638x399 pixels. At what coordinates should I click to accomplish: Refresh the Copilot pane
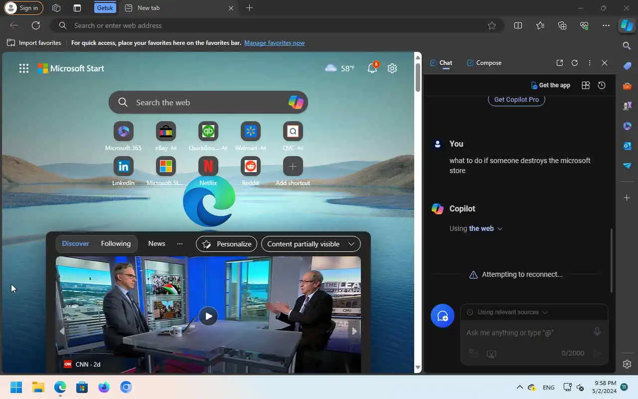click(x=575, y=63)
